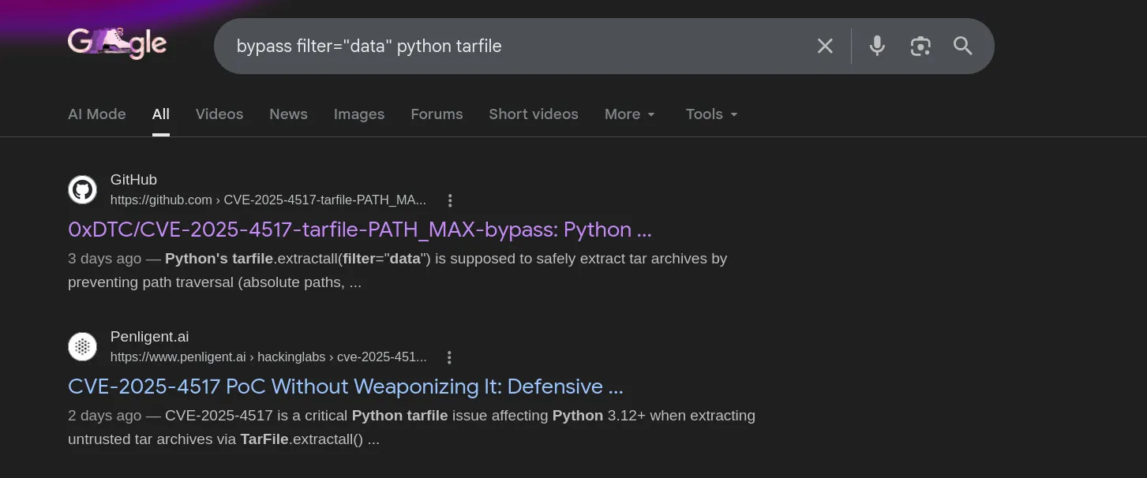The image size is (1147, 478).
Task: Open Google Lens image search icon
Action: [x=920, y=46]
